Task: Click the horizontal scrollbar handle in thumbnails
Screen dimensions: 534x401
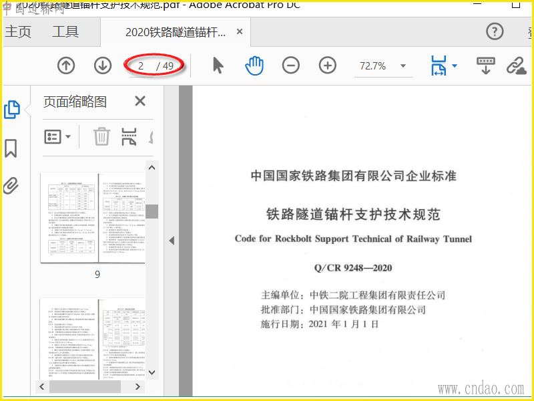Action: [x=85, y=386]
